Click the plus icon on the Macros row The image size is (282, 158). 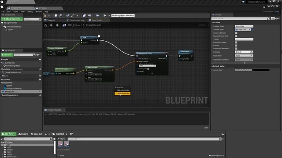(x=40, y=76)
